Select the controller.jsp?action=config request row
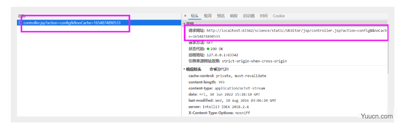 click(99, 23)
